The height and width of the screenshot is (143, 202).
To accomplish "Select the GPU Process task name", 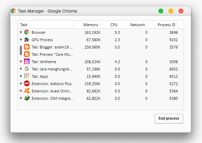I will point(42,40).
